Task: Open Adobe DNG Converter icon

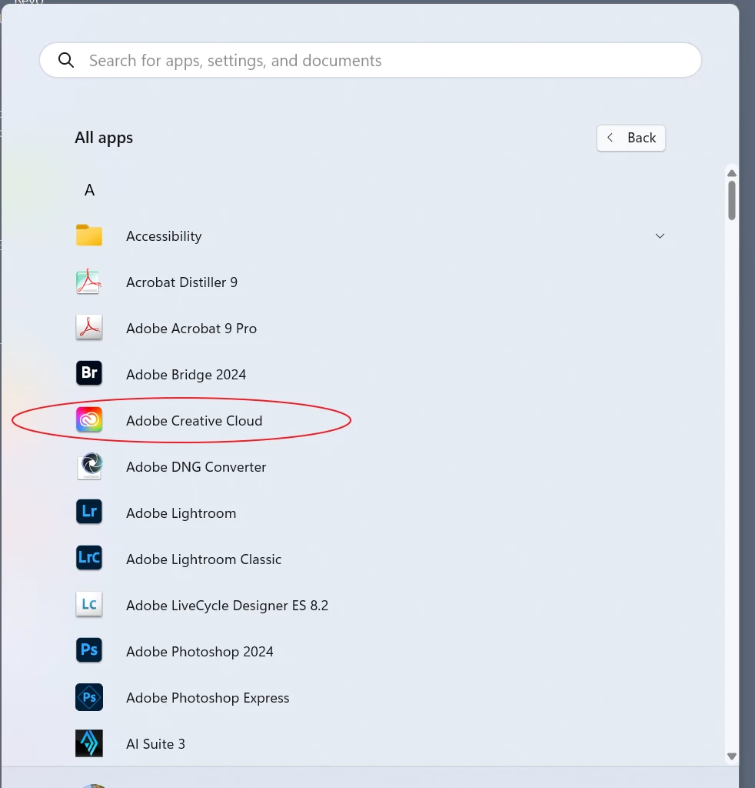Action: point(91,466)
